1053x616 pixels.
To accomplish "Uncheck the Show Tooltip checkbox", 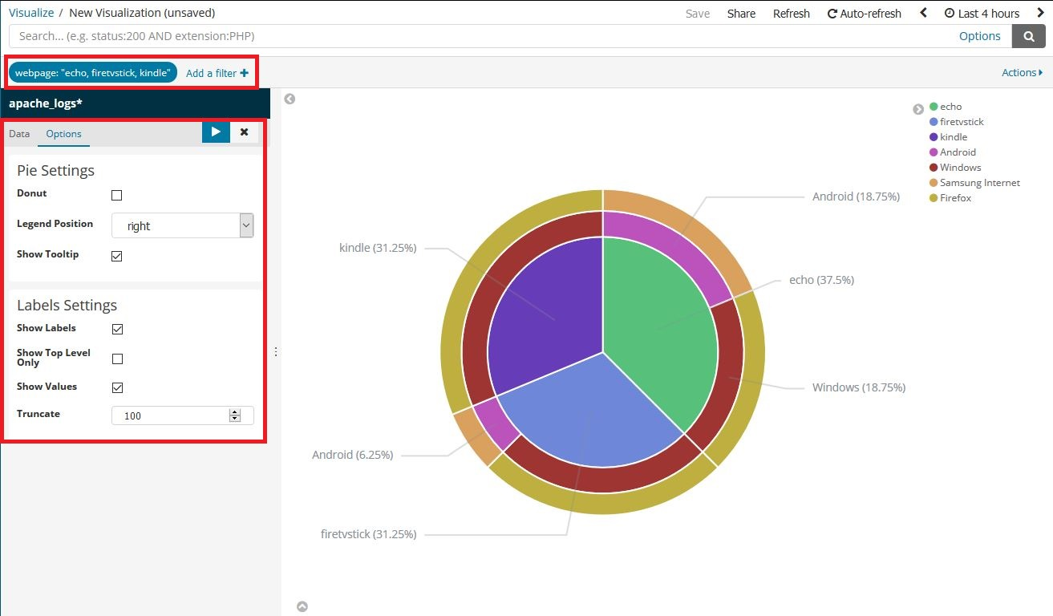I will click(x=117, y=256).
